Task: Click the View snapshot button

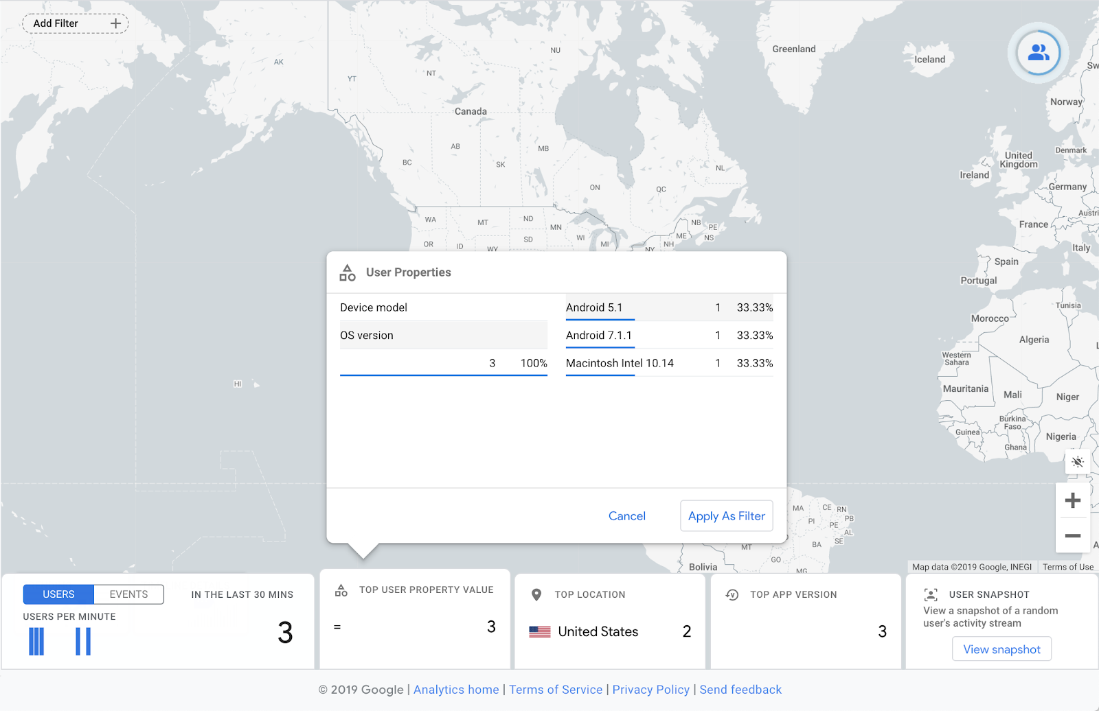Action: pos(1001,649)
